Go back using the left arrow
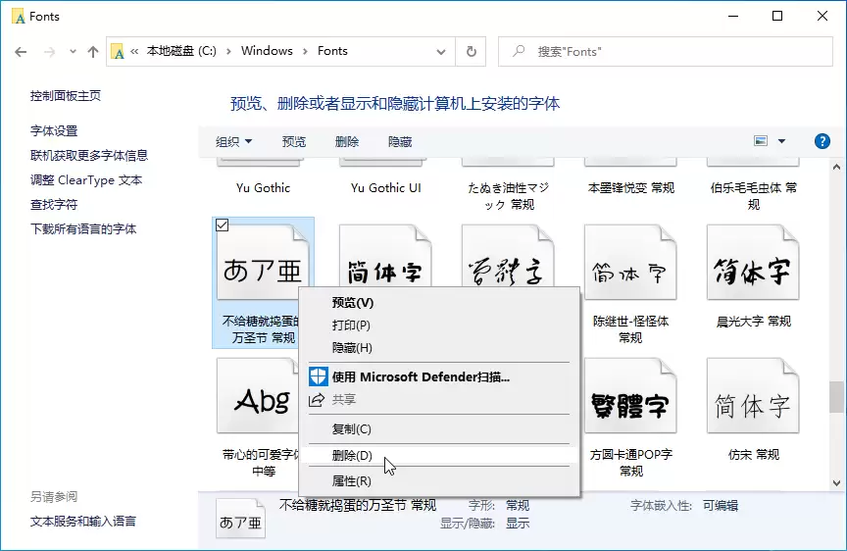The height and width of the screenshot is (551, 847). (21, 52)
